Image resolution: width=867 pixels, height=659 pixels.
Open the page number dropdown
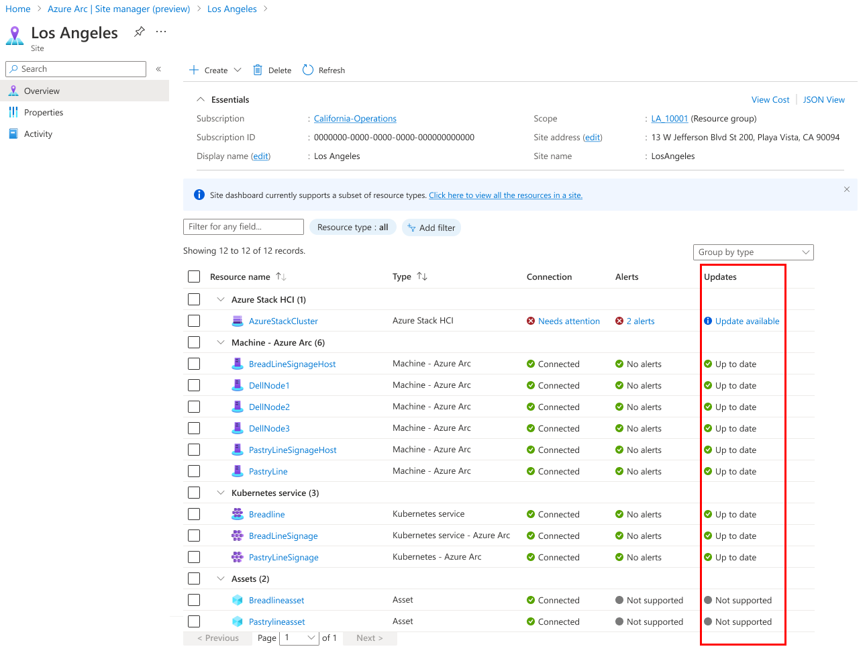pyautogui.click(x=299, y=638)
